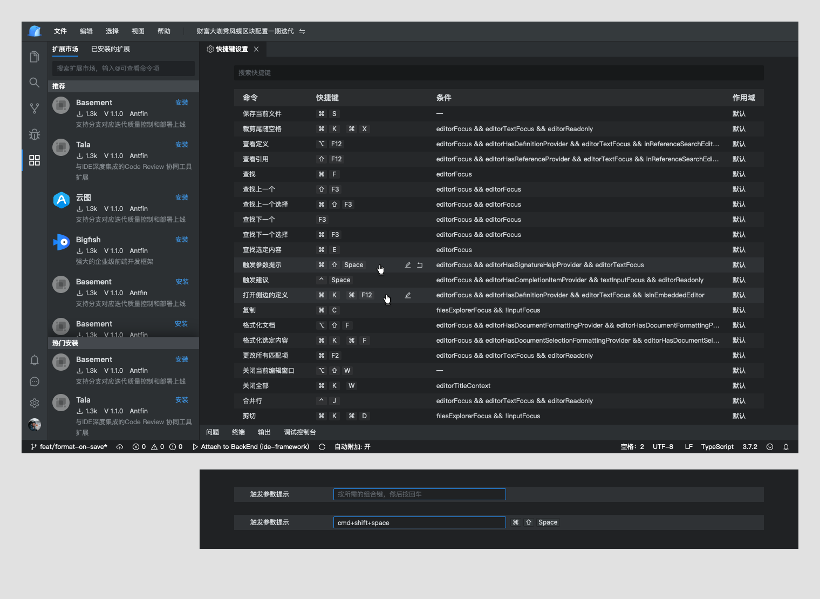820x599 pixels.
Task: Open the 终端 panel tab
Action: point(238,432)
